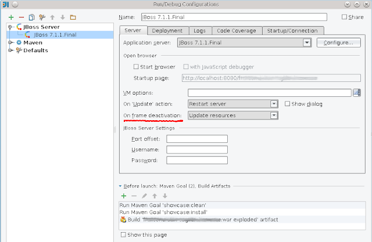Click the Configure... button
This screenshot has height=242, width=372.
tap(338, 42)
